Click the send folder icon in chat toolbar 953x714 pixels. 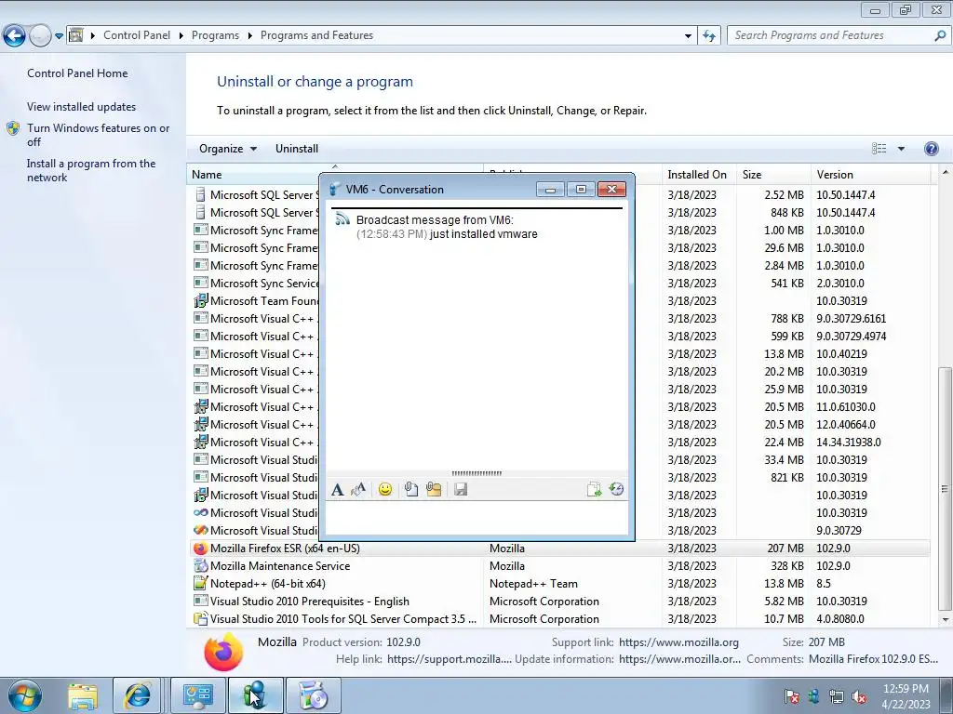434,489
